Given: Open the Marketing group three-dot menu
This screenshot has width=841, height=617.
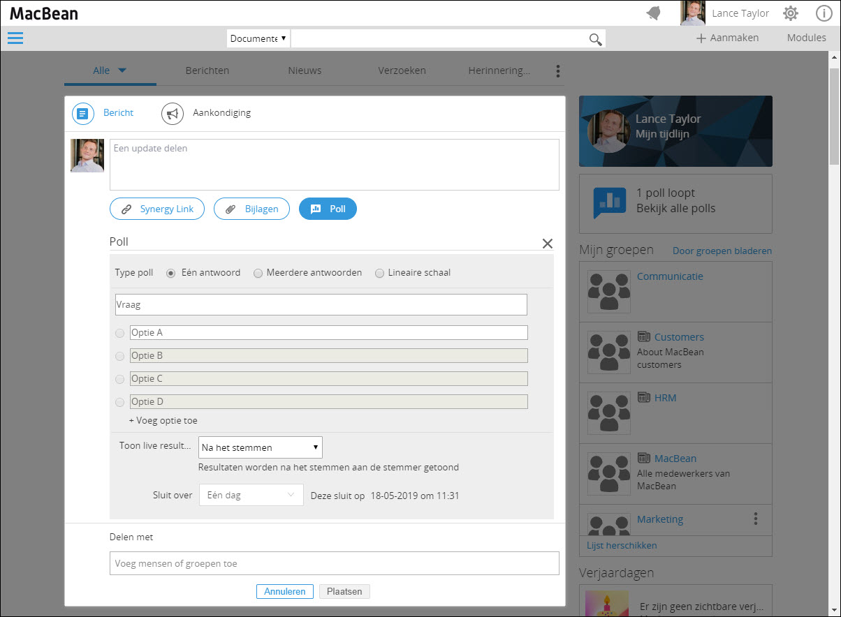Looking at the screenshot, I should [755, 519].
